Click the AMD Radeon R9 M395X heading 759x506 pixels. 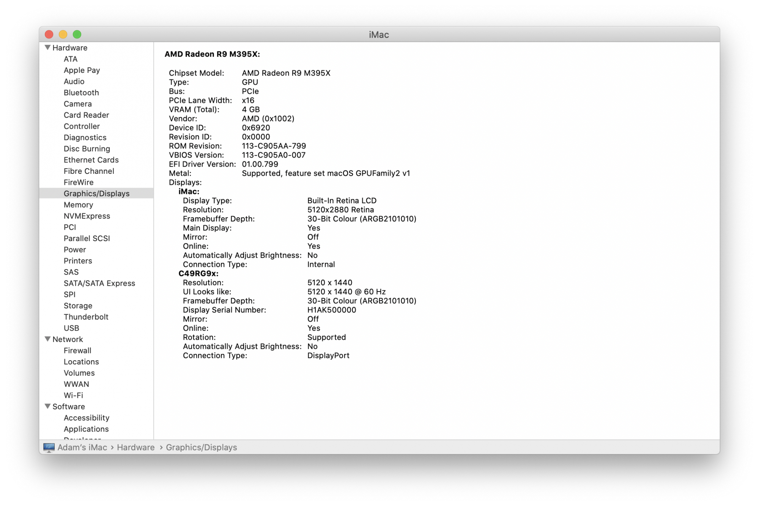(x=212, y=54)
